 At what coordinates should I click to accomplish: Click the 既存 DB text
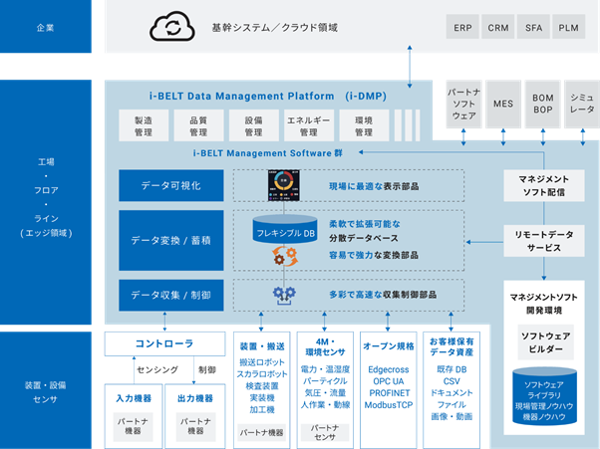(x=451, y=369)
